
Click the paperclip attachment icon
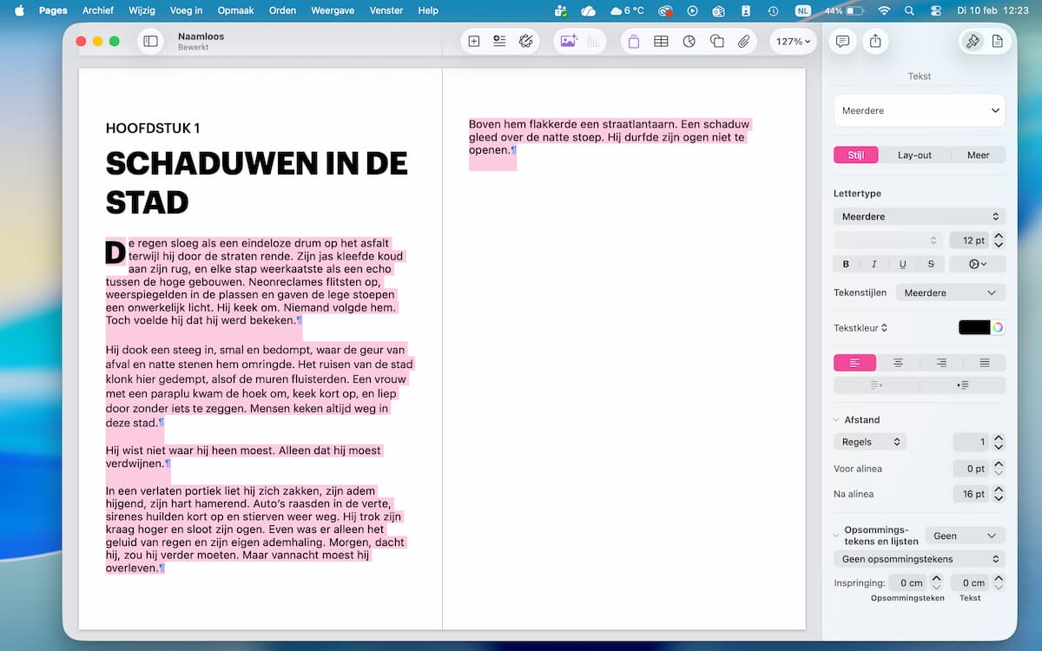click(744, 41)
